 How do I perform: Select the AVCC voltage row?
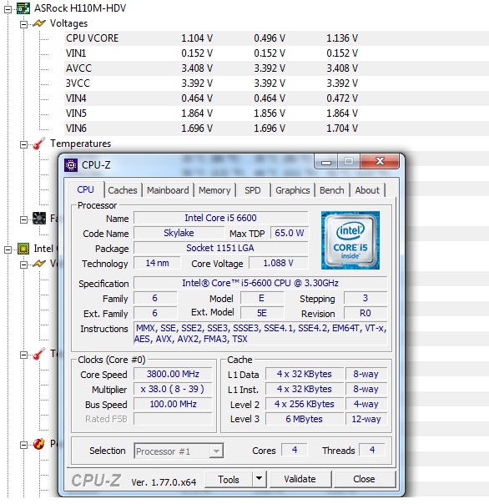tap(276, 68)
